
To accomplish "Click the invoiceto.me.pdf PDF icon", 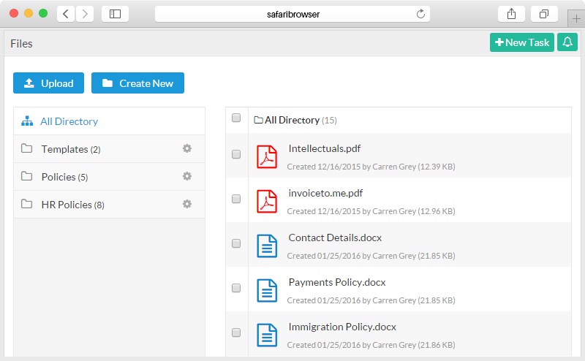I will [x=267, y=202].
